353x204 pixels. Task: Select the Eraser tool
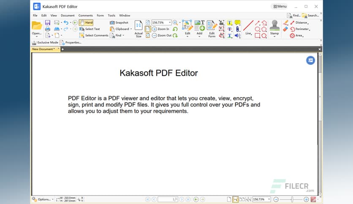click(285, 29)
